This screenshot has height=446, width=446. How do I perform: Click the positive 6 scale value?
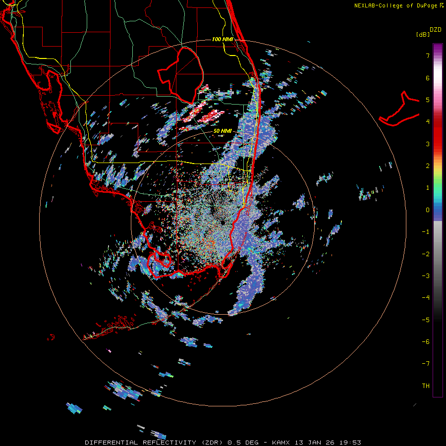coord(428,78)
